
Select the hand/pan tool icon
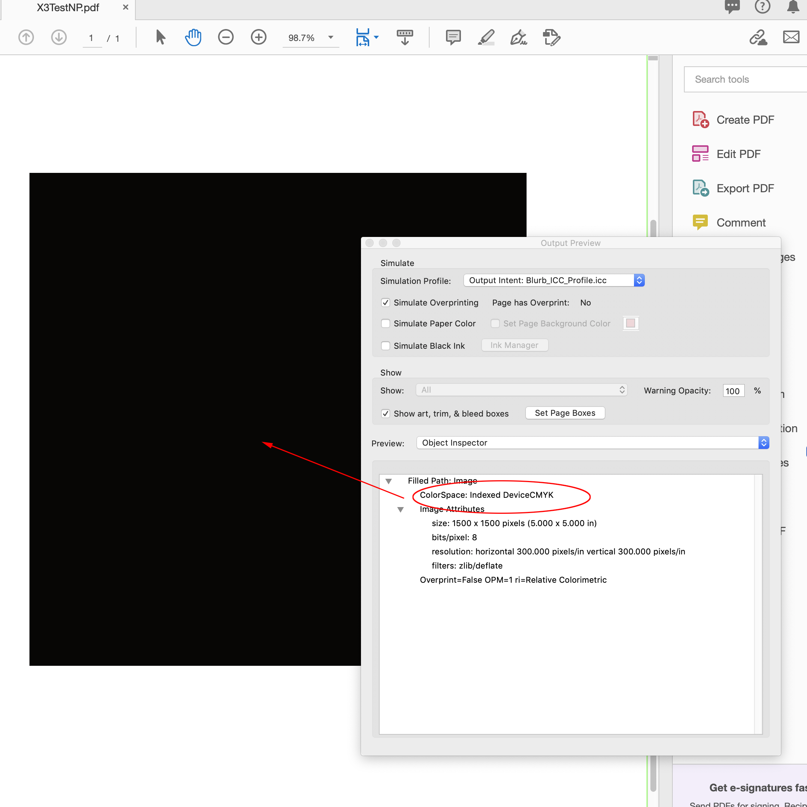tap(193, 38)
